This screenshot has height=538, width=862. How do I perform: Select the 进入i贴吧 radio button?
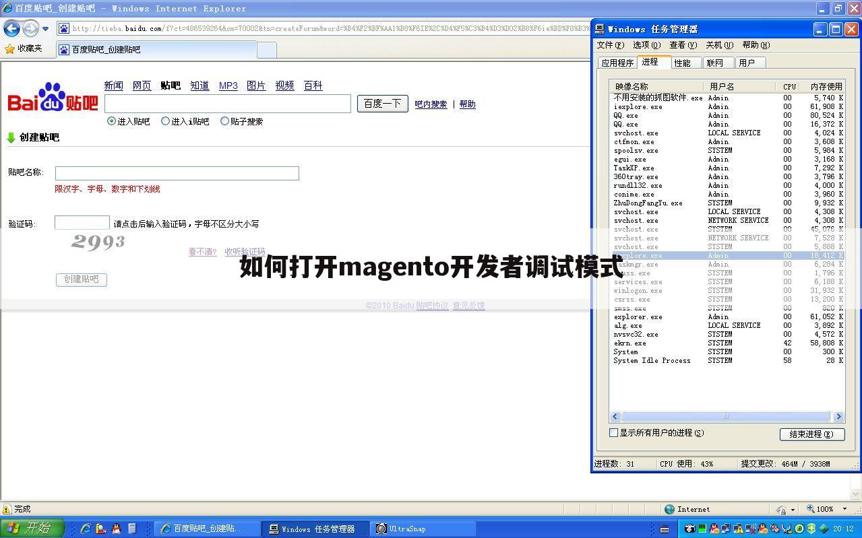click(x=165, y=121)
